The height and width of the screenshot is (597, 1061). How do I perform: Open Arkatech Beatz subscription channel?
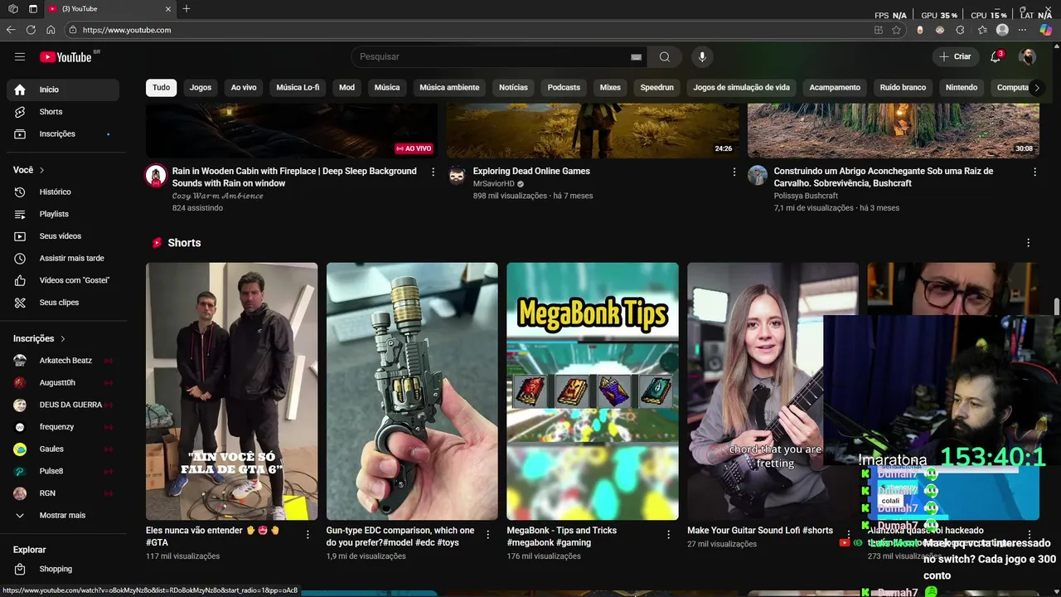click(63, 361)
